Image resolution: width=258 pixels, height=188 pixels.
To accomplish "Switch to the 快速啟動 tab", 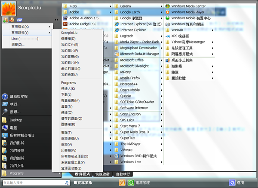I will point(102,174).
